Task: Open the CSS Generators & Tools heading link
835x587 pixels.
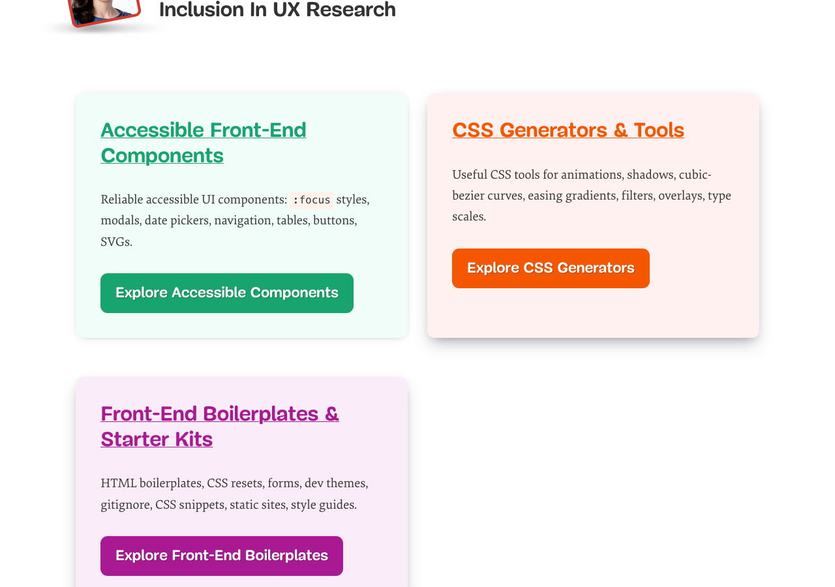Action: click(x=568, y=130)
